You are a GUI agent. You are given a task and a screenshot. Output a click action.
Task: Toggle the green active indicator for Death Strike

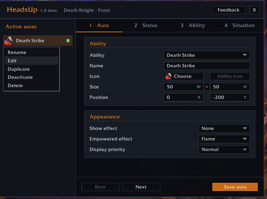coord(68,41)
